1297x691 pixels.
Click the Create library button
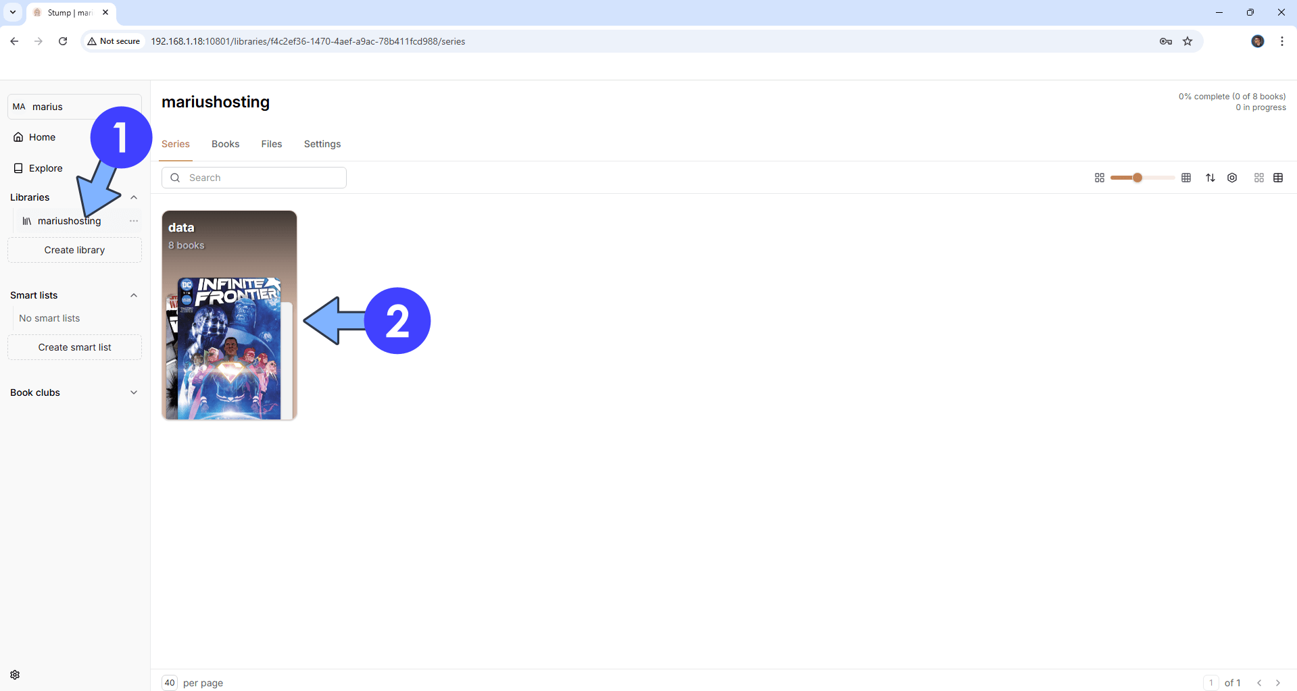tap(74, 250)
